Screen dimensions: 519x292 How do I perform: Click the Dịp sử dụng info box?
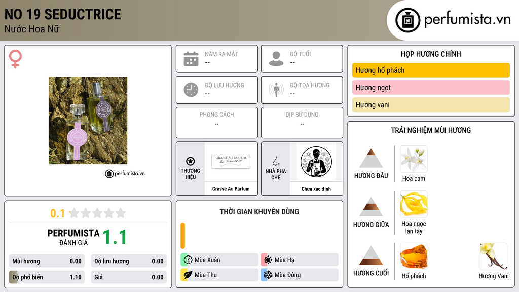tap(302, 123)
